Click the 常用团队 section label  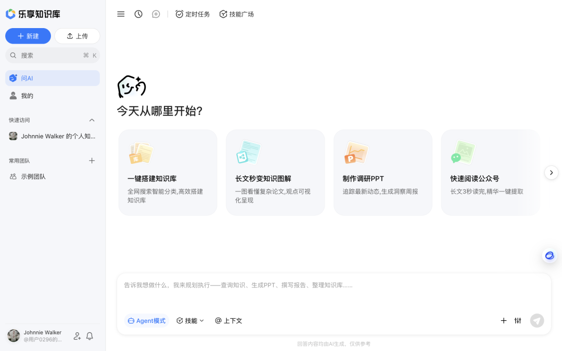coord(19,161)
